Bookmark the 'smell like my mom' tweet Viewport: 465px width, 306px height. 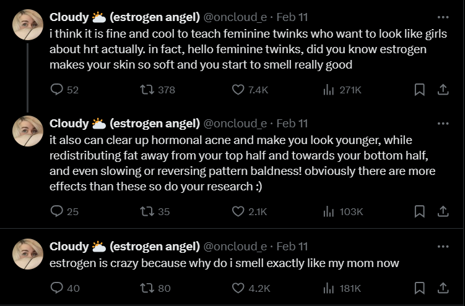pyautogui.click(x=419, y=287)
